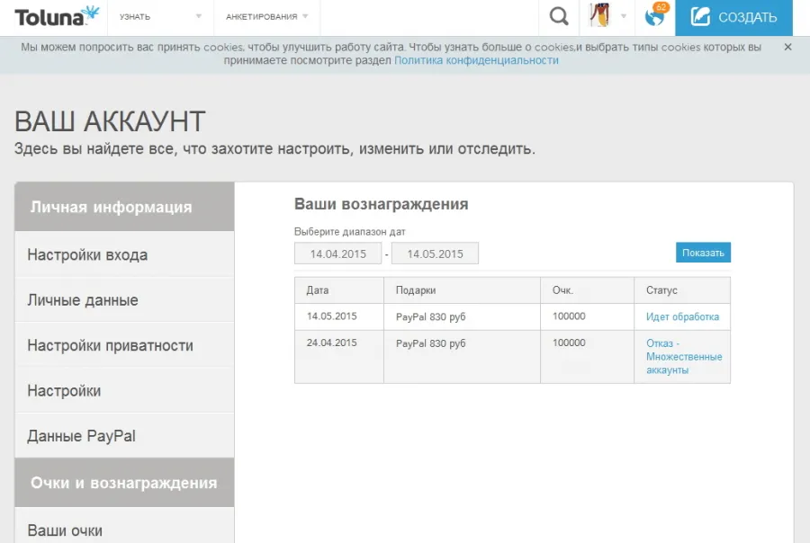
Task: Click the user avatar thumbnail
Action: pyautogui.click(x=599, y=15)
